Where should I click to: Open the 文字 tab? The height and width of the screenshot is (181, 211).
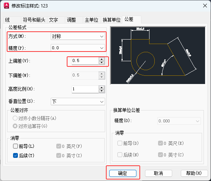pos(54,20)
